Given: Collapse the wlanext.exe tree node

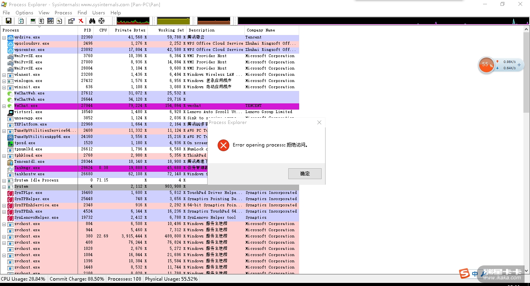Looking at the screenshot, I should (x=4, y=75).
